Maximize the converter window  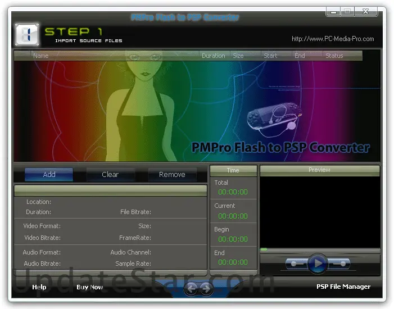[x=347, y=12]
